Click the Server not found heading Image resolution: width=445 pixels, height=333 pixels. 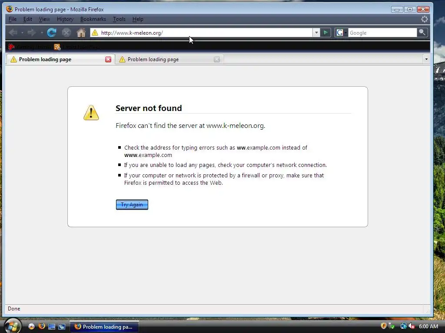point(149,108)
